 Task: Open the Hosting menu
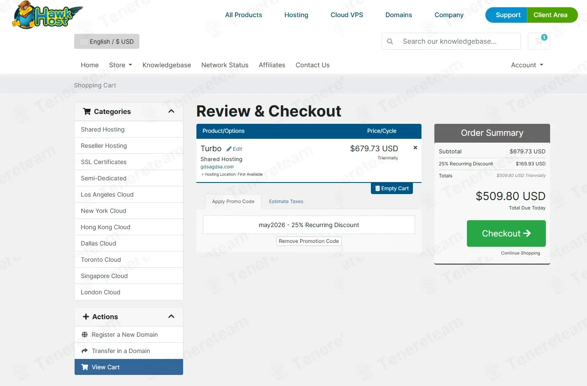point(296,15)
